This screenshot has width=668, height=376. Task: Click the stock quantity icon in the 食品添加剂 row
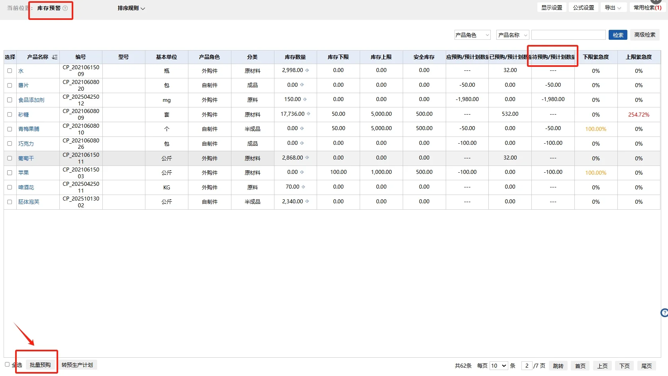tap(305, 99)
